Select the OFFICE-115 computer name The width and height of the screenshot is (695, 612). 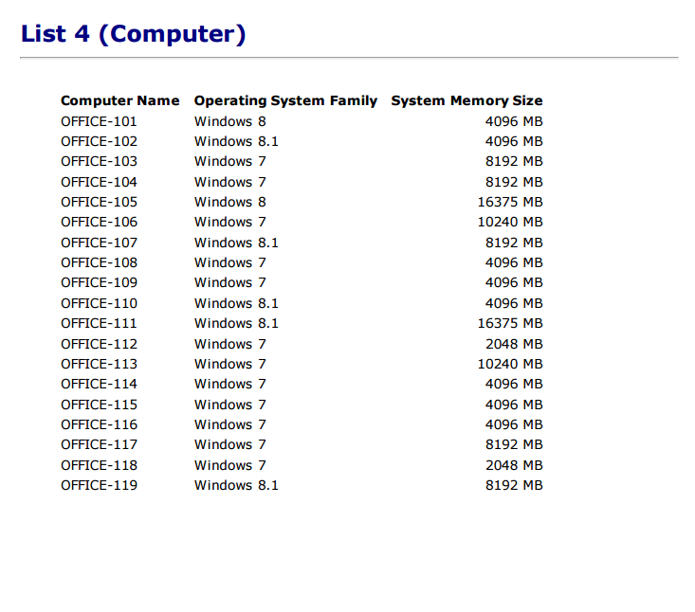[x=99, y=405]
